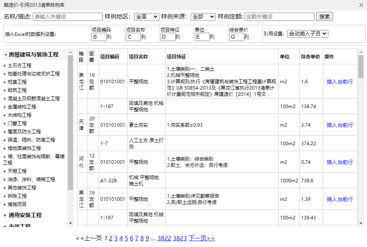Click the 名称/描述 keyword input field
This screenshot has height=247, width=367.
tap(67, 17)
